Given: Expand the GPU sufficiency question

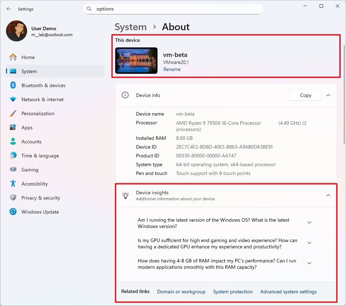Looking at the screenshot, I should coord(309,243).
